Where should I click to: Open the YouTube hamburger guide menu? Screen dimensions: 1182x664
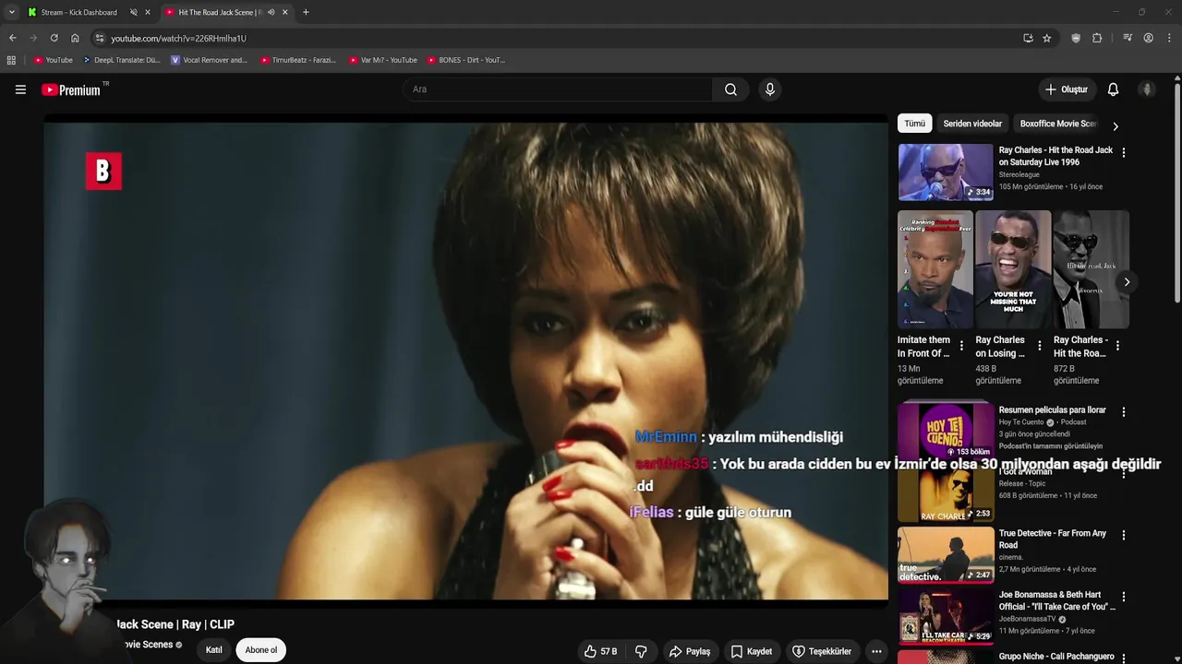pos(20,89)
